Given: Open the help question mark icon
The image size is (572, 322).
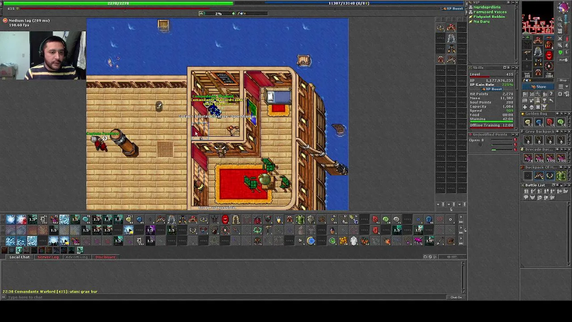Looking at the screenshot, I should point(551,94).
